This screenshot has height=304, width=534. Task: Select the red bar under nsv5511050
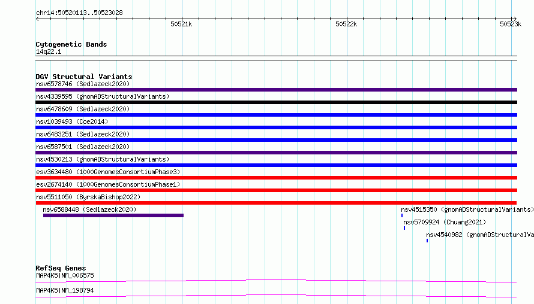point(276,203)
